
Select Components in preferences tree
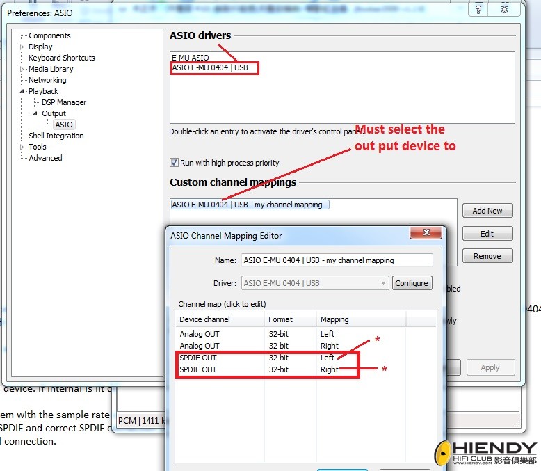pos(49,35)
